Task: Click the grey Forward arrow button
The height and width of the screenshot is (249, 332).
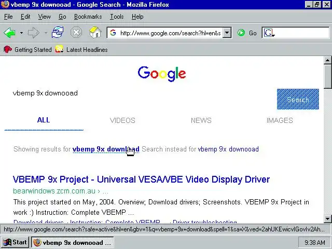Action: coord(33,33)
